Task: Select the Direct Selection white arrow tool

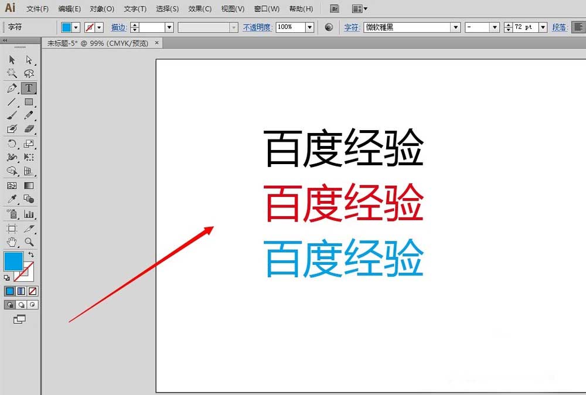Action: (29, 60)
